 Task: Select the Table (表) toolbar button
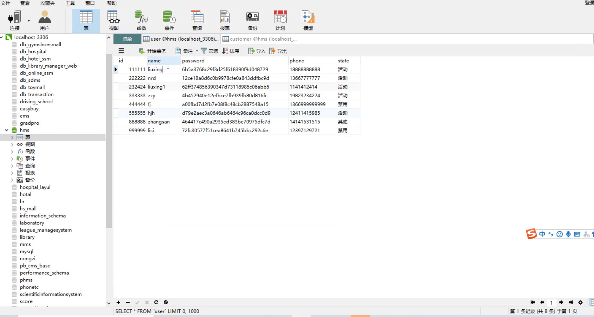(86, 20)
